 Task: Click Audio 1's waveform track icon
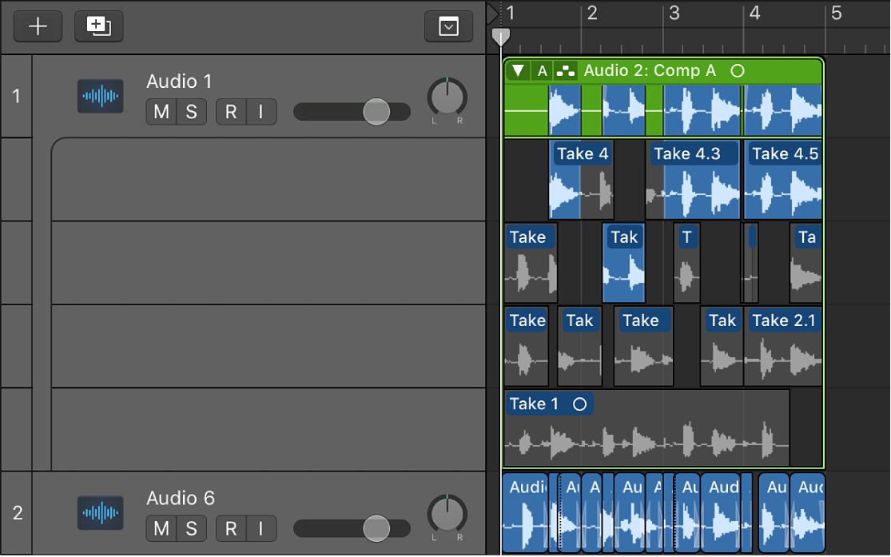tap(100, 96)
